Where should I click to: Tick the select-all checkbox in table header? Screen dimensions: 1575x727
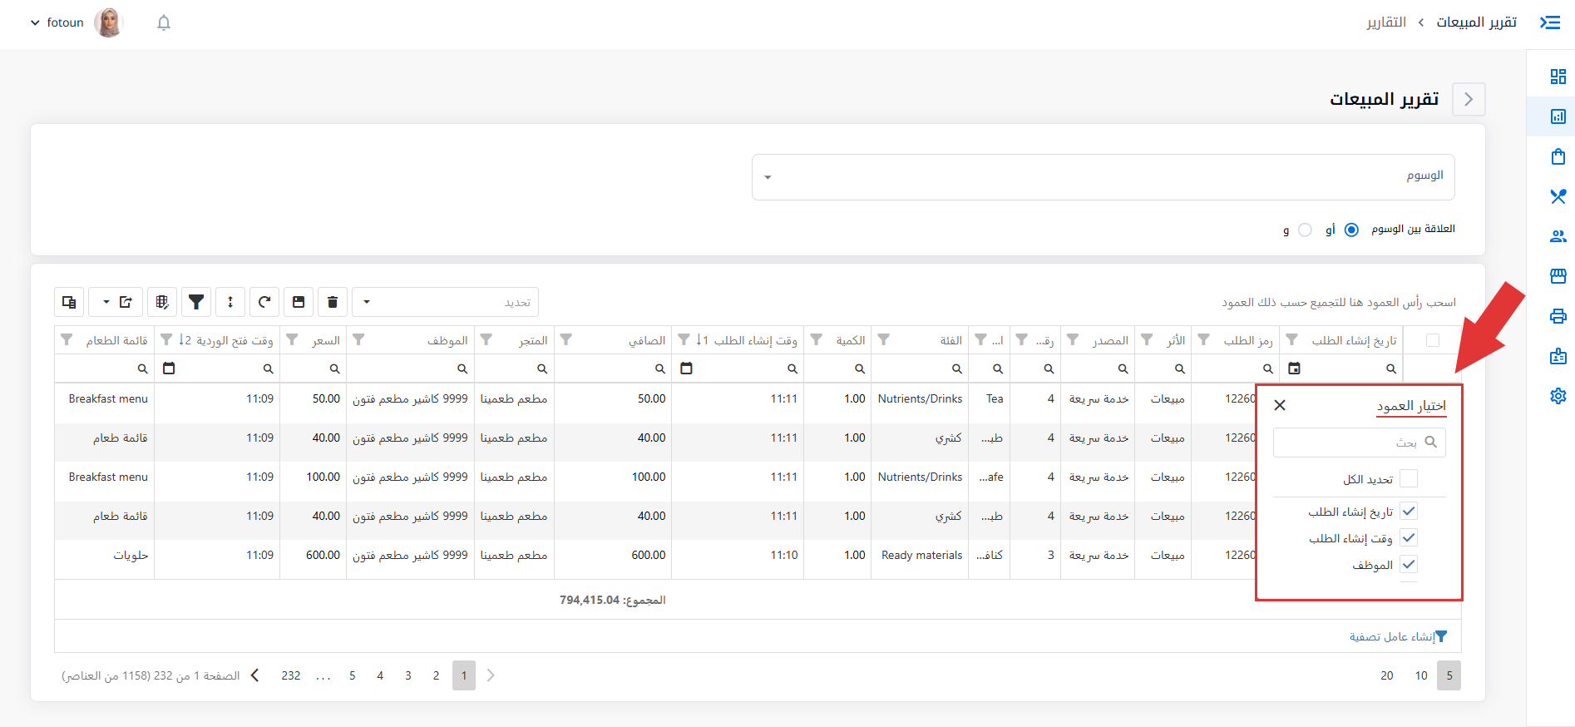click(x=1433, y=340)
